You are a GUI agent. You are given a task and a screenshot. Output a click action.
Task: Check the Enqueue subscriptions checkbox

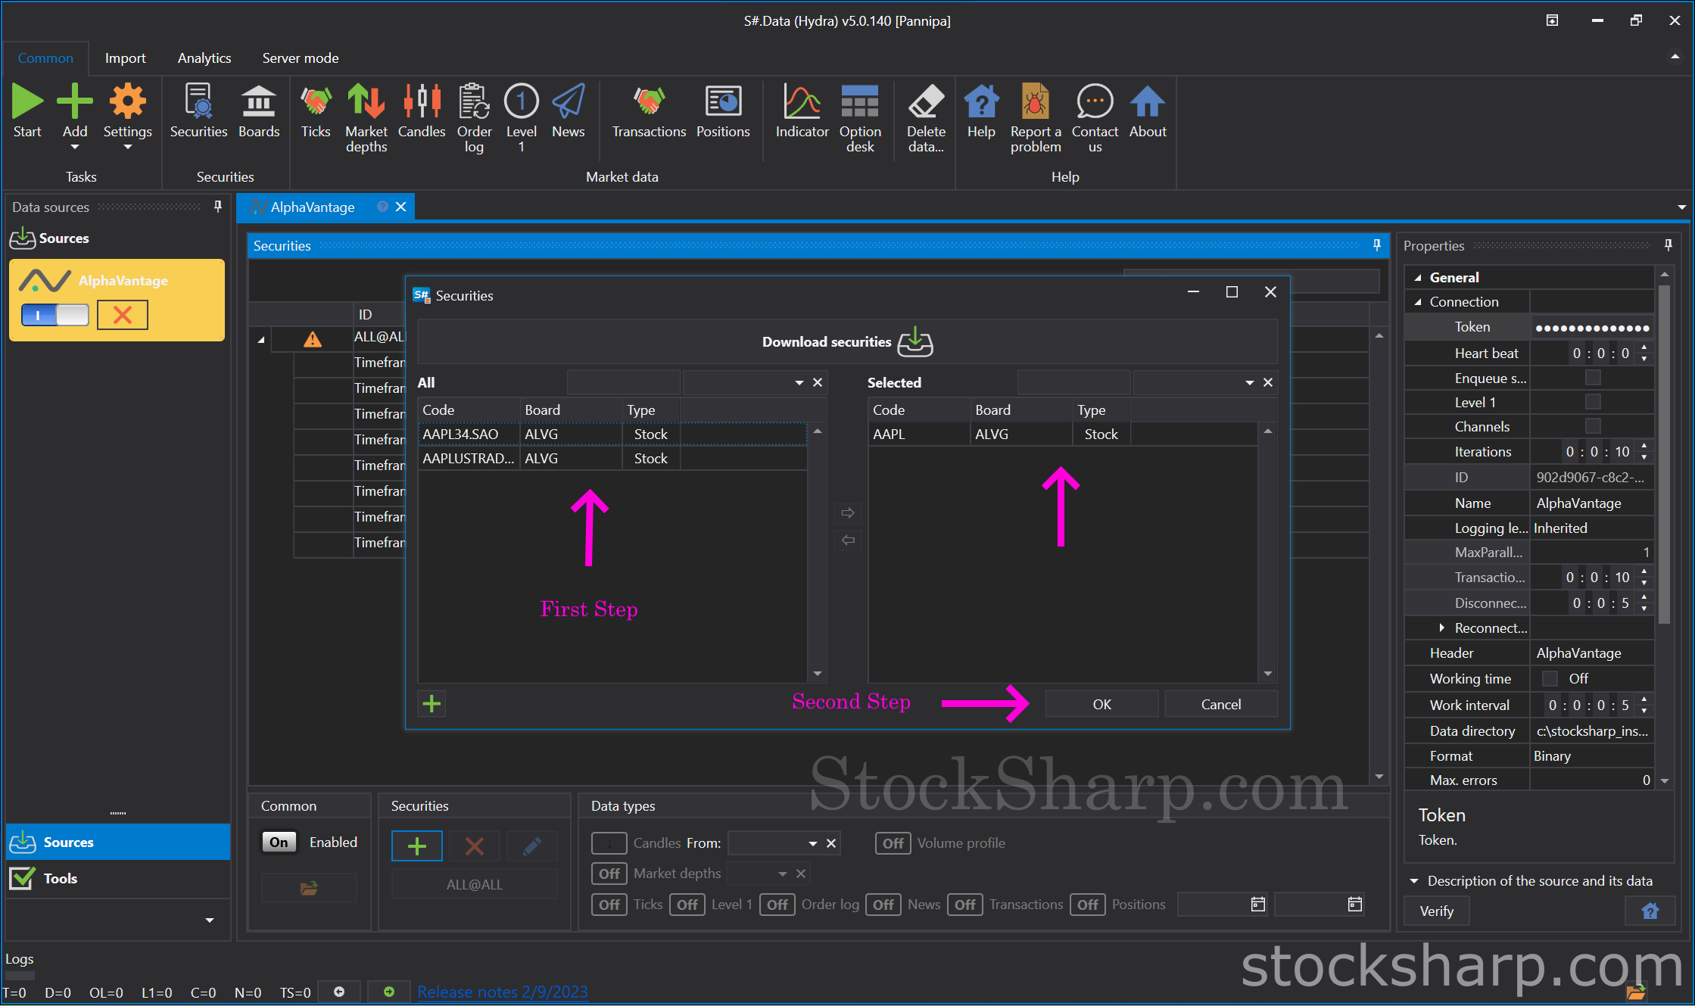(x=1593, y=378)
